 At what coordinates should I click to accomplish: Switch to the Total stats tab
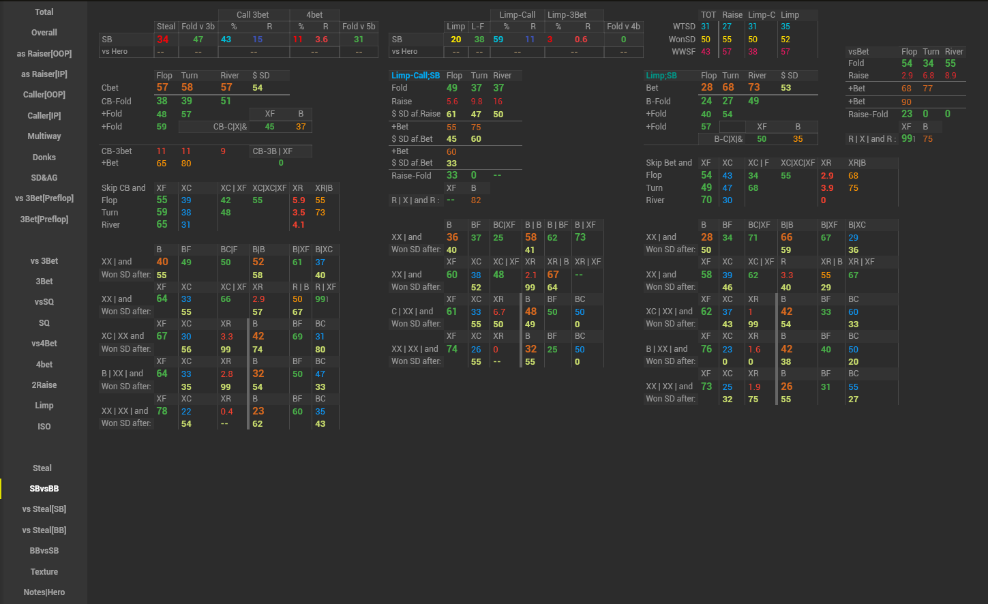pos(44,12)
